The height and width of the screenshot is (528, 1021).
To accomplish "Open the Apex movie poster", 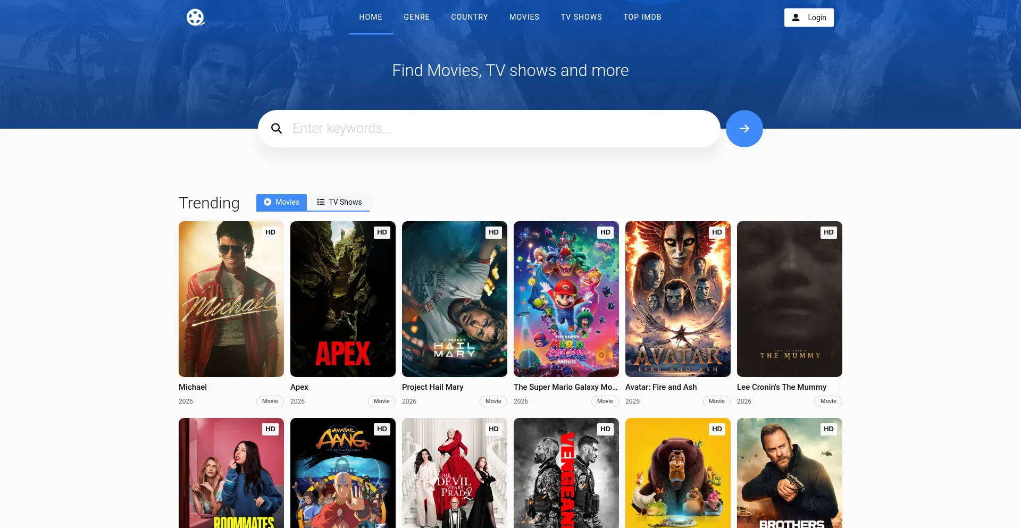I will click(x=343, y=299).
